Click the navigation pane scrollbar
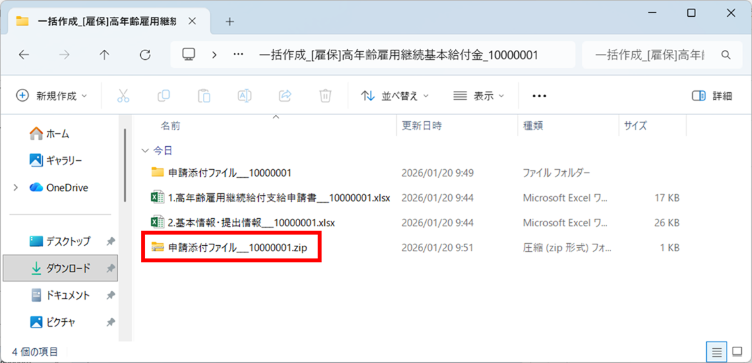 [x=125, y=166]
